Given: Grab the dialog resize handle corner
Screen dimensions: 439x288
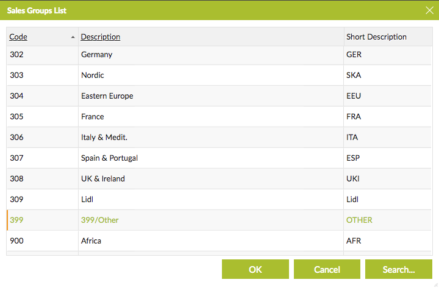Looking at the screenshot, I should point(435,284).
